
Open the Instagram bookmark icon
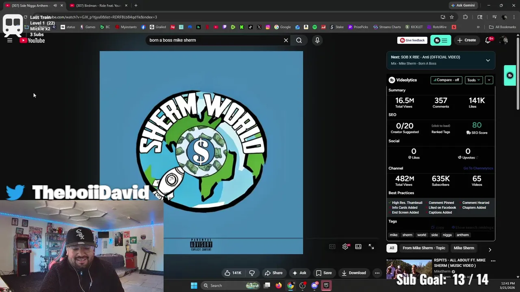(x=268, y=27)
